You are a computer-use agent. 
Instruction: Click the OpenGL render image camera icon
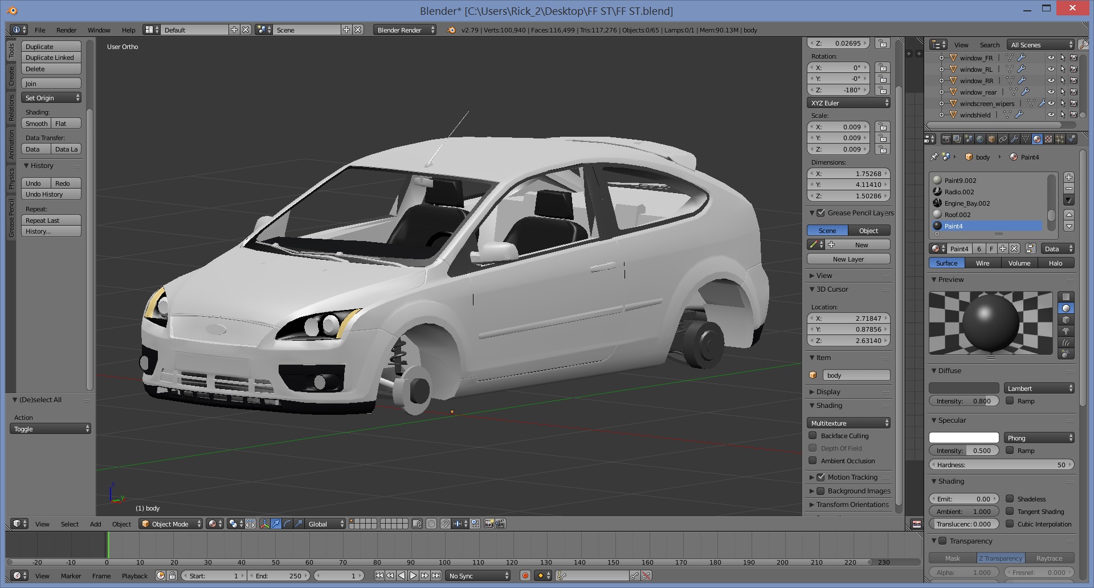click(x=489, y=524)
